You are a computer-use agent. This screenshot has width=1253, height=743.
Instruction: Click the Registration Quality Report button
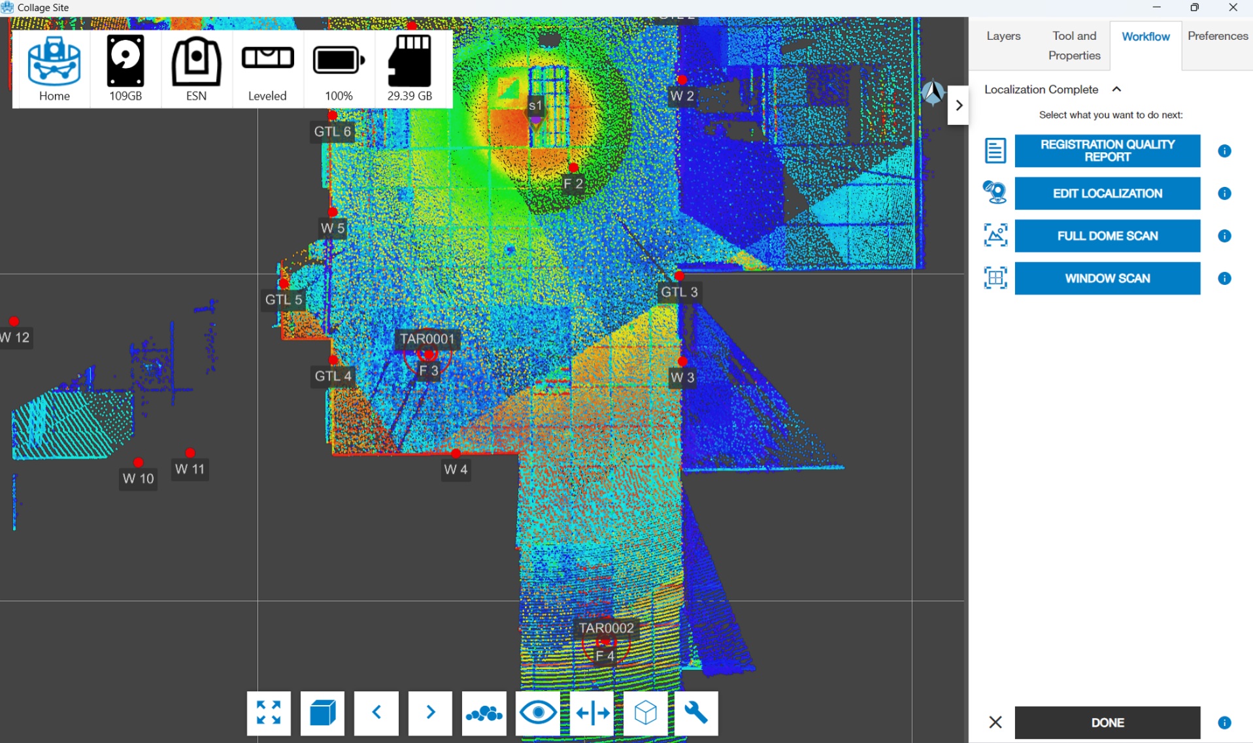(1107, 151)
